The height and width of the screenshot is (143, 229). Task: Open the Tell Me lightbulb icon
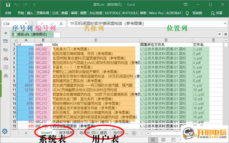click(x=187, y=13)
